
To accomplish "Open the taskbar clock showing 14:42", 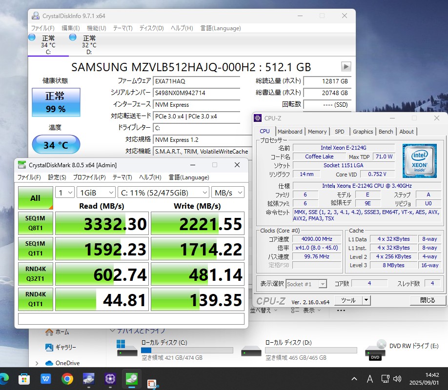I will pyautogui.click(x=424, y=379).
